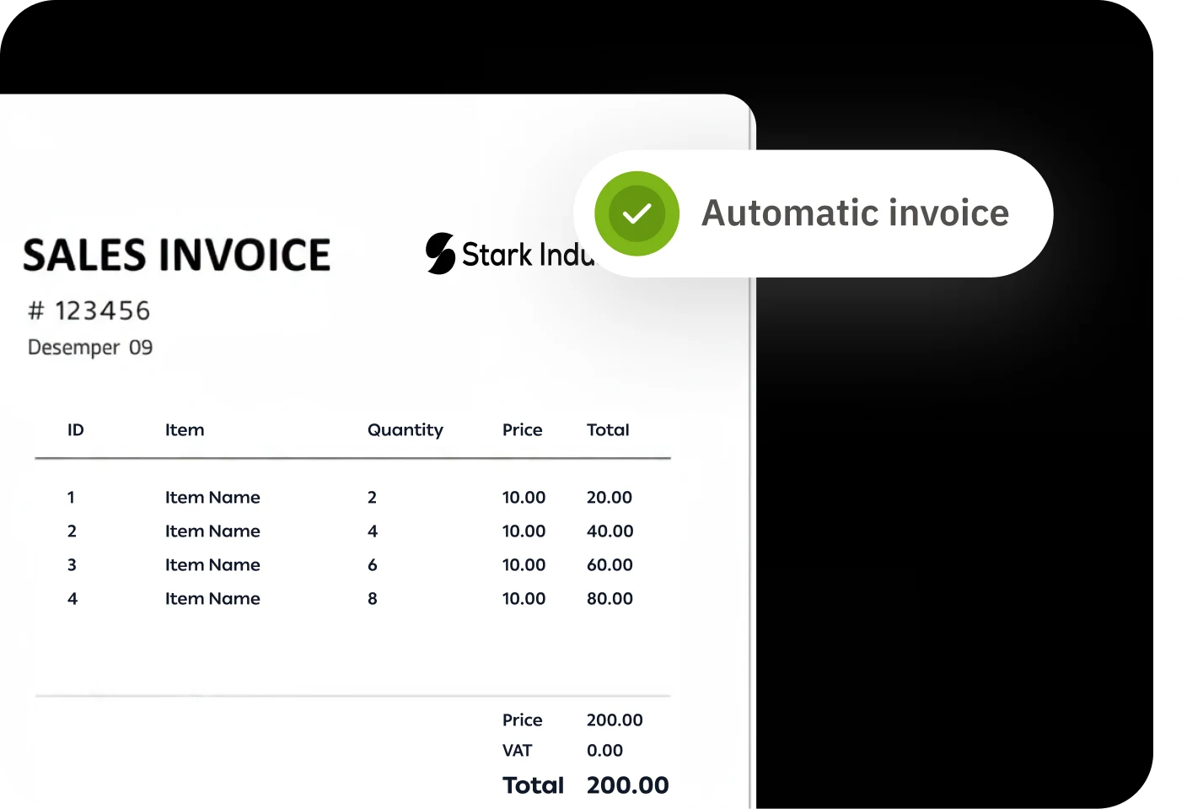Screen dimensions: 1187x809
Task: Click the 20.00 row total
Action: click(609, 498)
